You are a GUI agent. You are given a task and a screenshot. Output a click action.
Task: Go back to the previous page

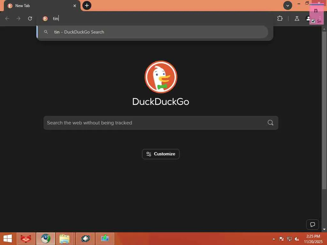pos(7,19)
